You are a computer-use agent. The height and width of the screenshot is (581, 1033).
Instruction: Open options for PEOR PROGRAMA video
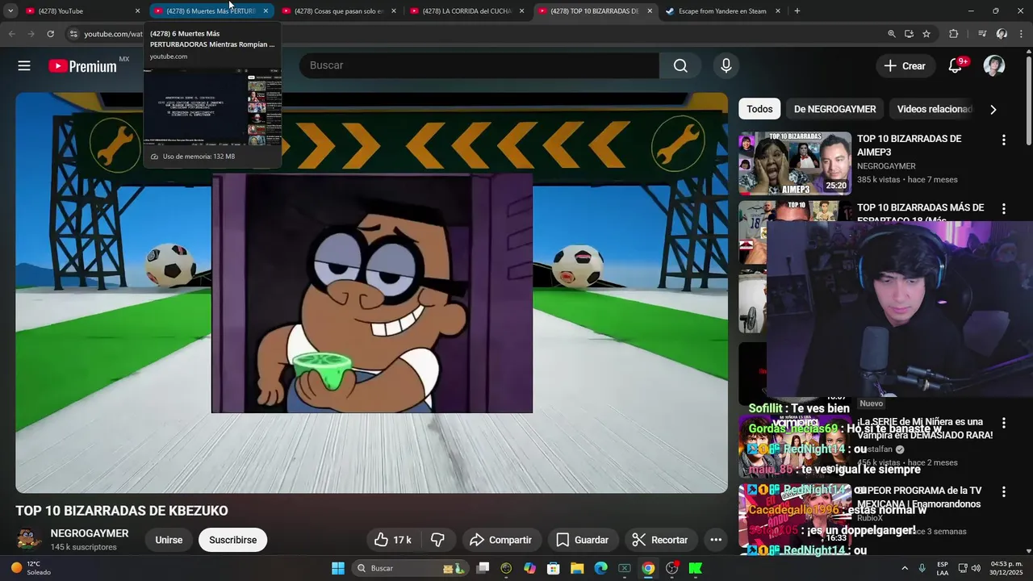[1004, 491]
